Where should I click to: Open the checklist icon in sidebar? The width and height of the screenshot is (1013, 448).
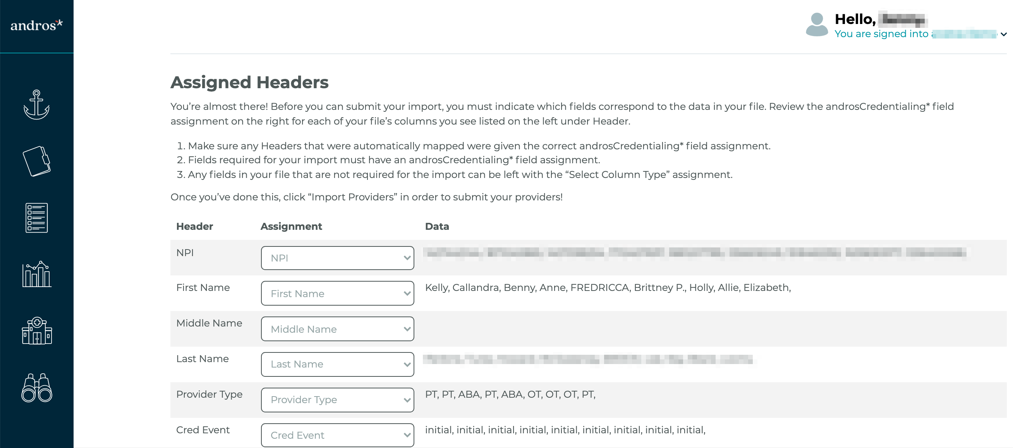tap(36, 218)
